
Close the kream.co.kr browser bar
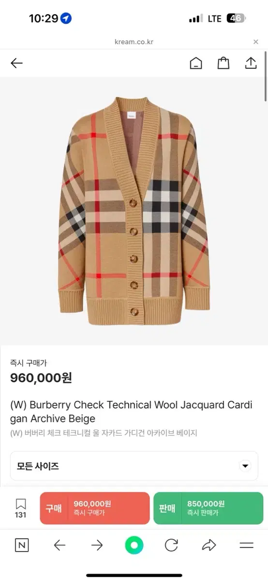[256, 42]
